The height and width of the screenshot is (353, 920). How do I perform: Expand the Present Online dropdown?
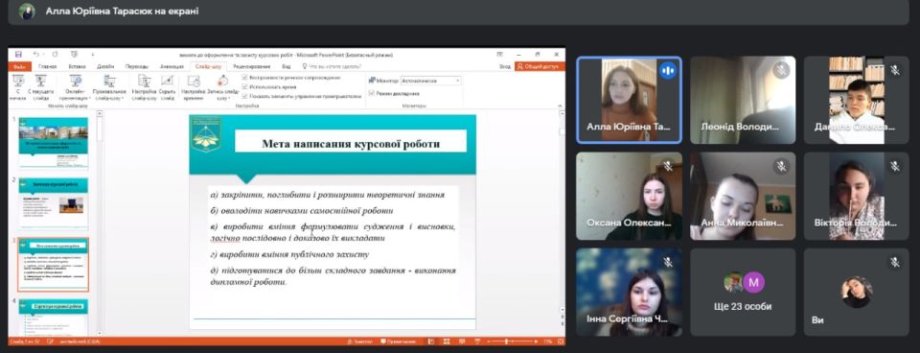[76, 87]
